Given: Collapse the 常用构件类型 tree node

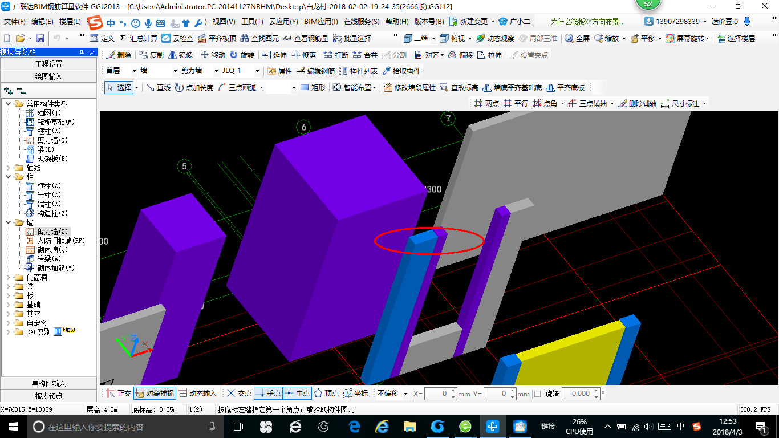Looking at the screenshot, I should (8, 104).
